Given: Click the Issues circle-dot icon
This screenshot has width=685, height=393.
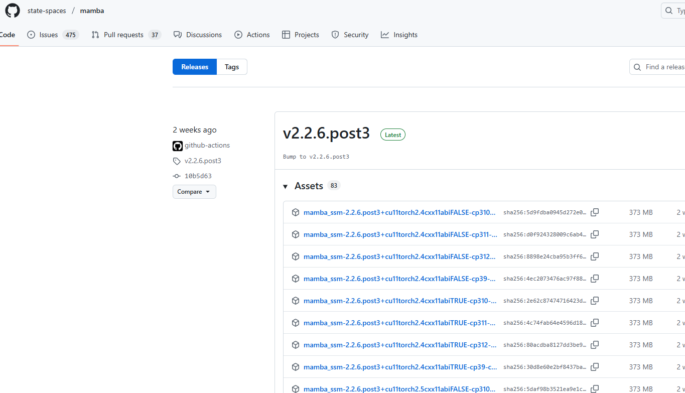Looking at the screenshot, I should (x=31, y=35).
